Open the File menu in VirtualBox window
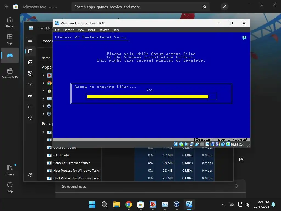This screenshot has height=211, width=281. click(57, 30)
